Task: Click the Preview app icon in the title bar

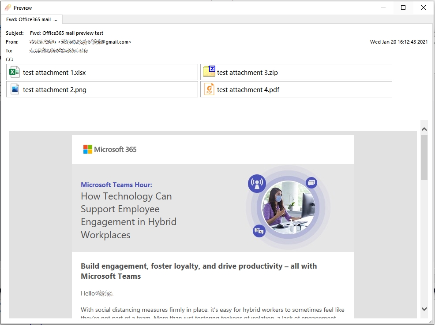Action: pyautogui.click(x=7, y=7)
